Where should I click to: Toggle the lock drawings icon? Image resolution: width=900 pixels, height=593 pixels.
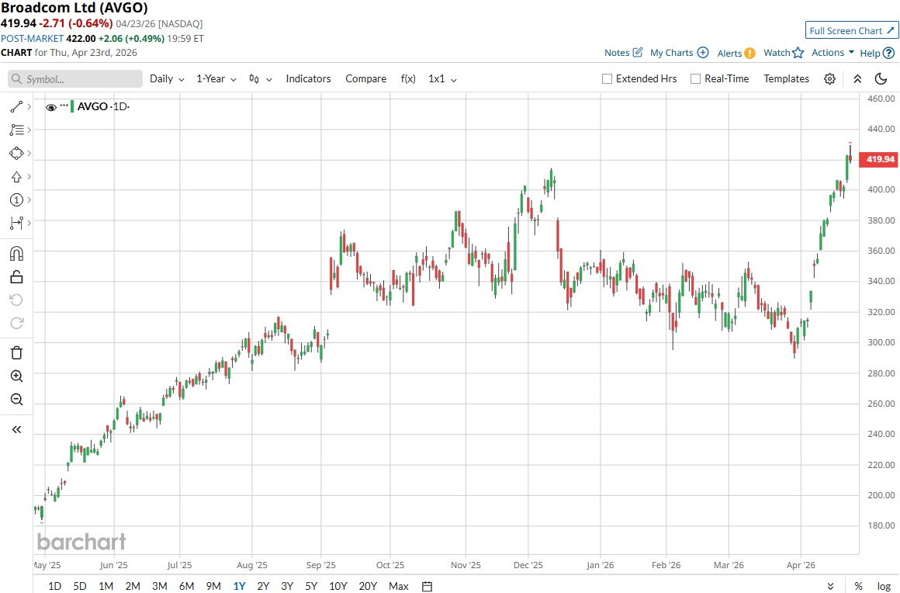16,277
